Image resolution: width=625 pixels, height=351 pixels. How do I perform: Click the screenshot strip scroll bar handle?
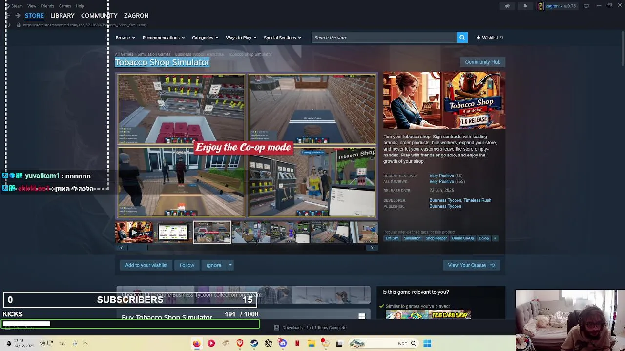coord(138,248)
